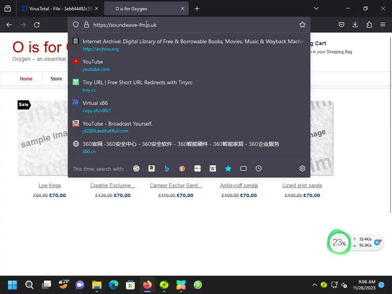
Task: Search bookmarks with star icon
Action: (228, 168)
